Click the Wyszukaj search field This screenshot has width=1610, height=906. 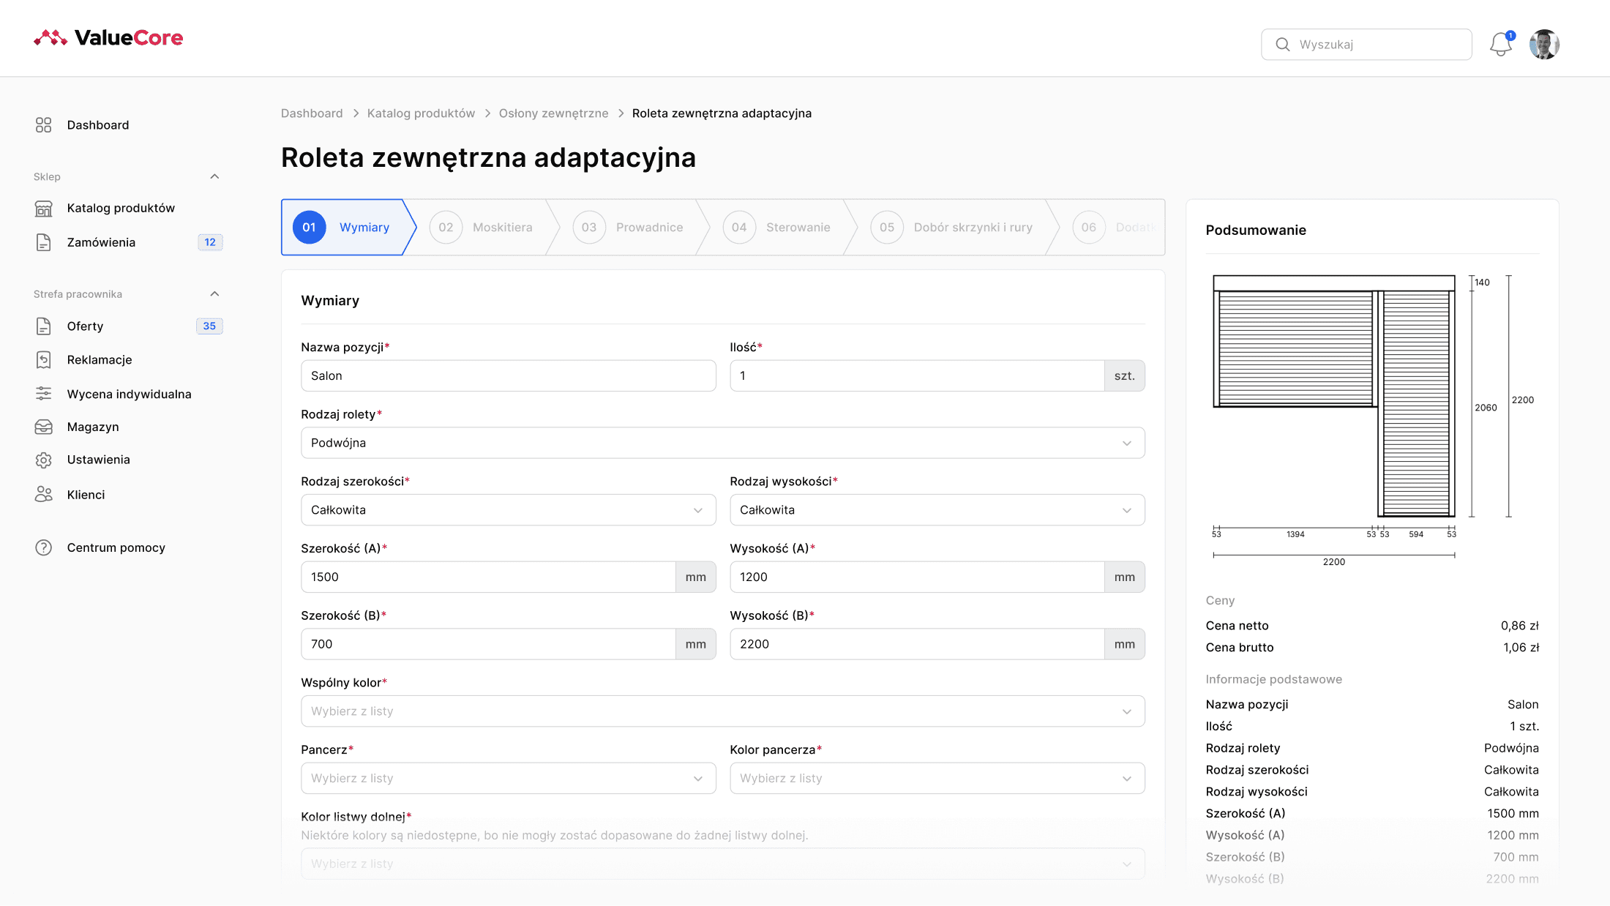click(x=1366, y=44)
